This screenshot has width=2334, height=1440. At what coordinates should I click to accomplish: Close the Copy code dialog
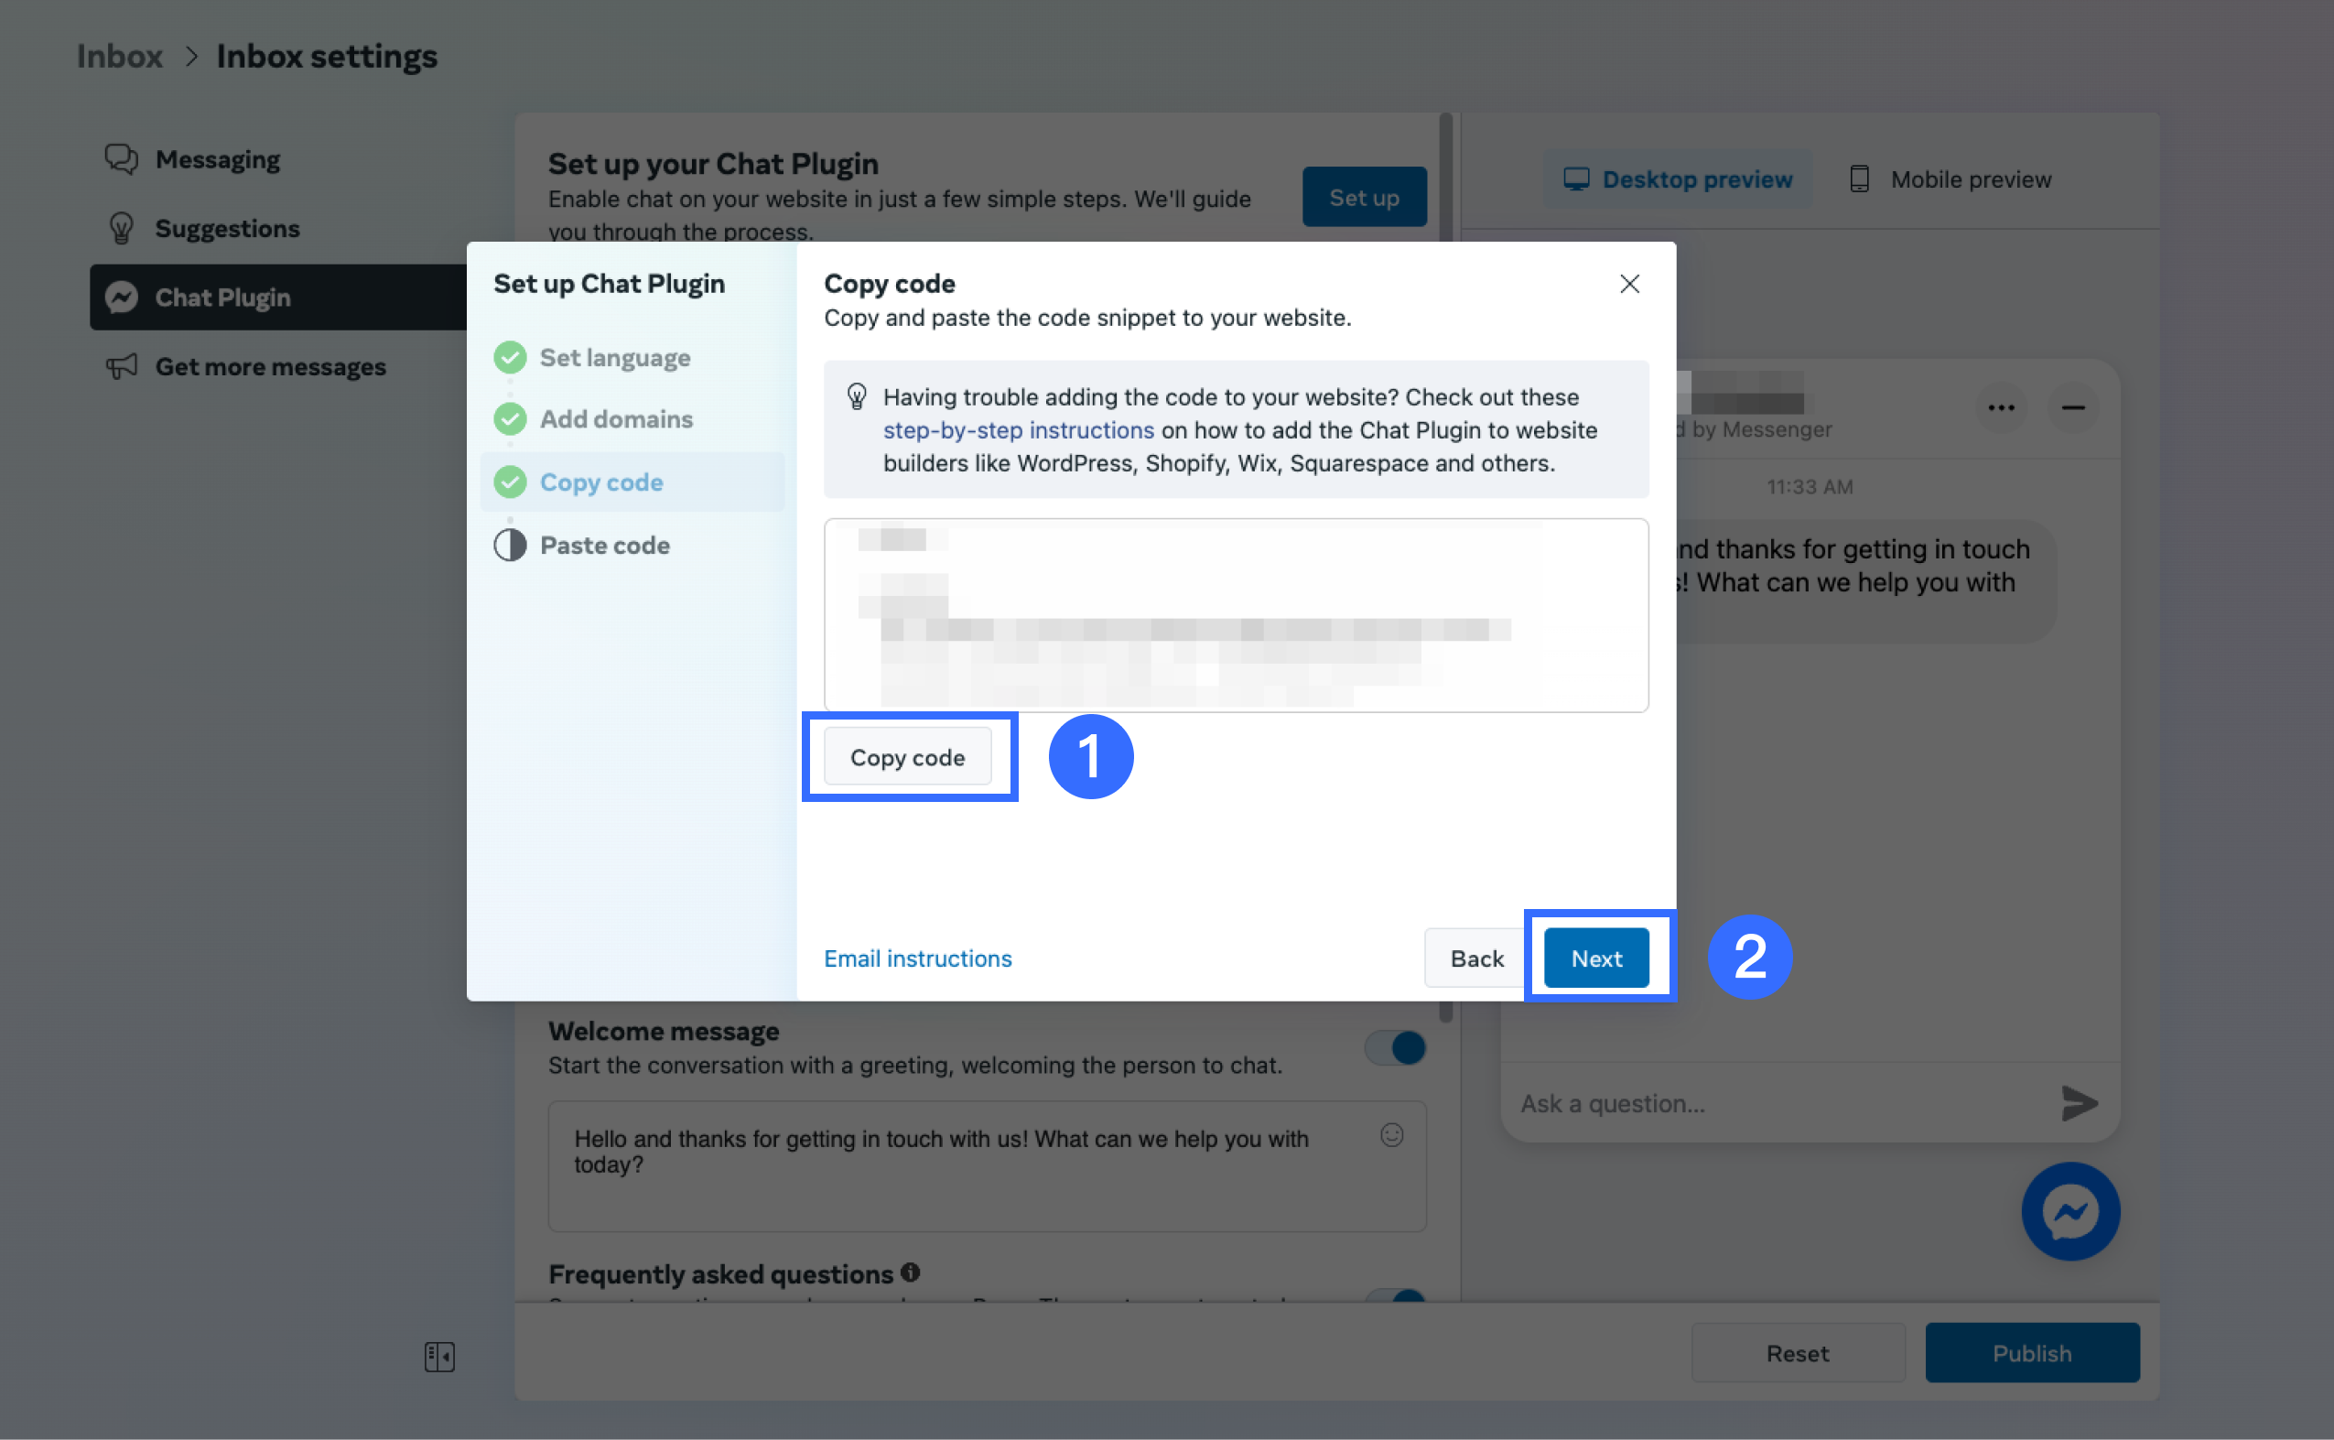[x=1628, y=284]
